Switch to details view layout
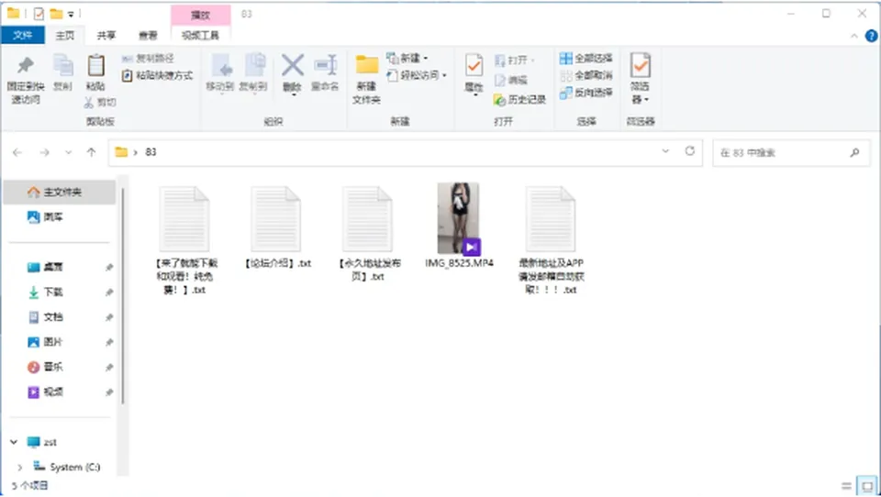Viewport: 881px width, 497px height. (x=846, y=486)
